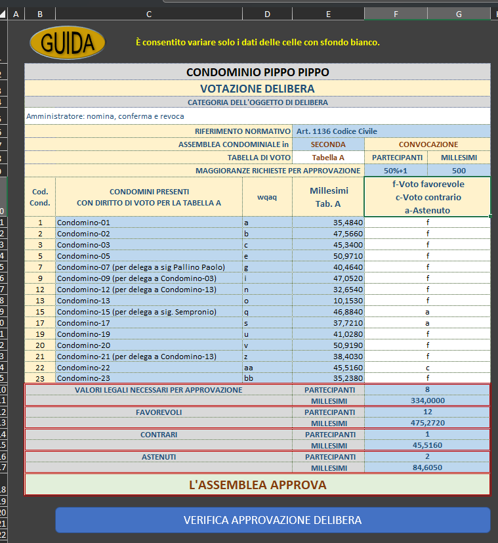
Task: Click the 'L'ASSEMBLEA APPROVA' result cell
Action: (x=257, y=485)
